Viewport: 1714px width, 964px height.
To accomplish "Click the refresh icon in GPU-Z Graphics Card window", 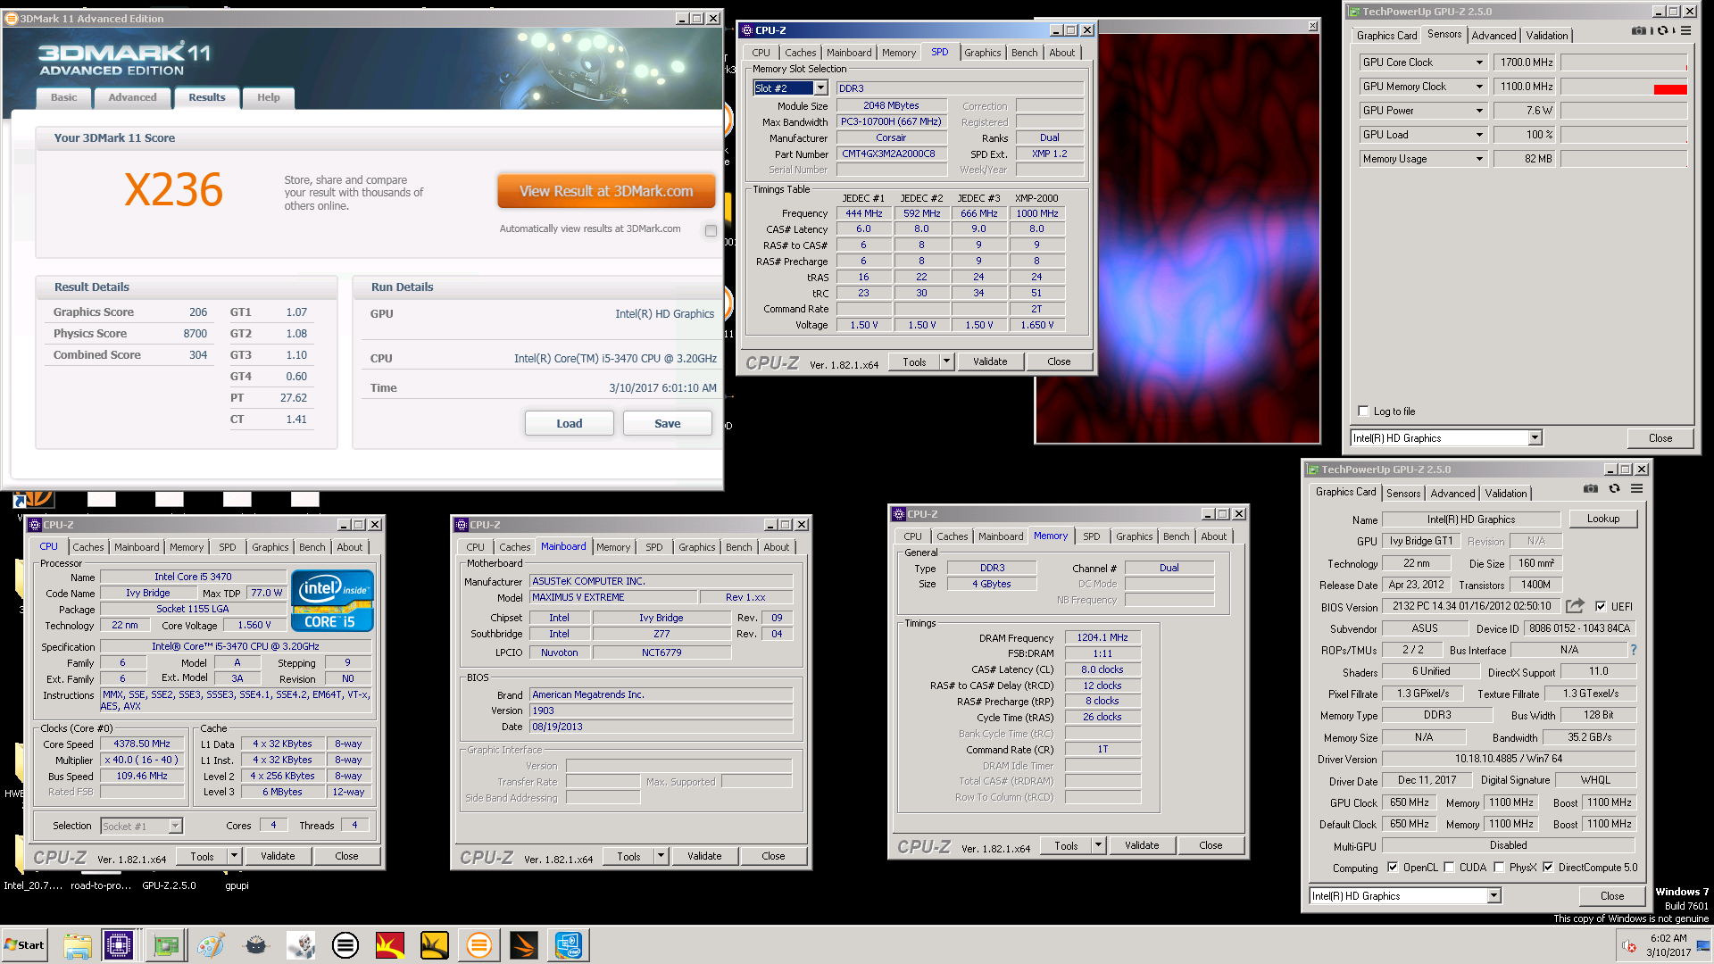I will [1614, 489].
